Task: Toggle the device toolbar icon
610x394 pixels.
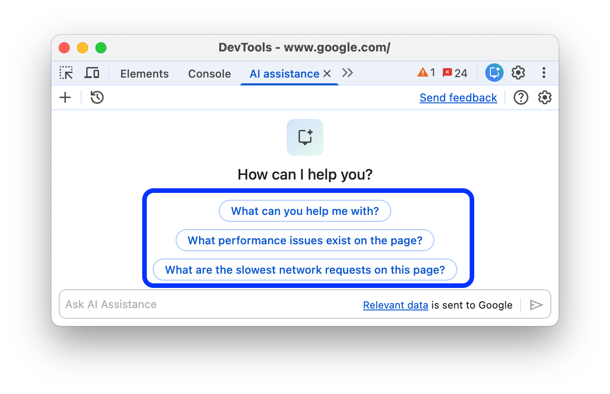Action: (92, 73)
